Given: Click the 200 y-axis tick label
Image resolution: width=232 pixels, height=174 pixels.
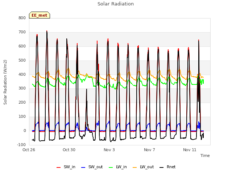Looking at the screenshot, I should 22,102.
